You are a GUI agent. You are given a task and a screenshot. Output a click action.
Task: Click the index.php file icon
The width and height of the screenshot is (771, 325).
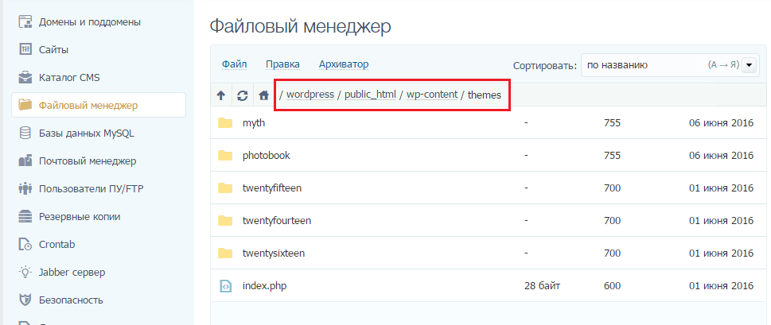pos(225,285)
